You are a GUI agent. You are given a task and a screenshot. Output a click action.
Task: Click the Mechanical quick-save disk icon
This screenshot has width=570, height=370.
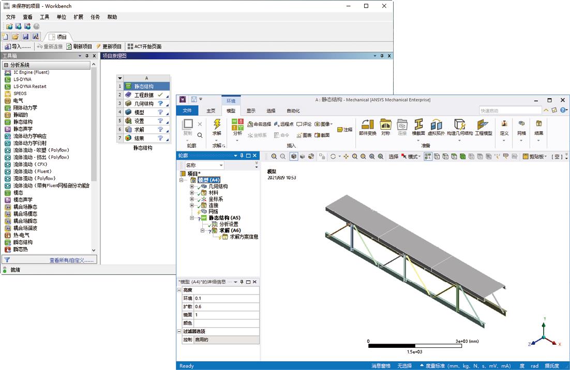(194, 99)
